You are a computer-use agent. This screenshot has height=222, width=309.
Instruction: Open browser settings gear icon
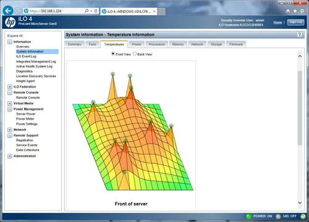tap(302, 11)
